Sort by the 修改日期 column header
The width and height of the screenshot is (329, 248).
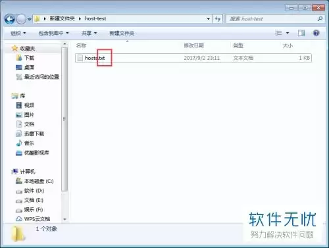pyautogui.click(x=194, y=45)
